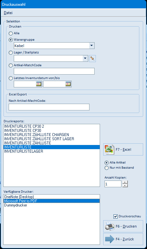147x249 pixels.
Task: Decrease Anzahl Kopien with down arrow
Action: pos(125,185)
